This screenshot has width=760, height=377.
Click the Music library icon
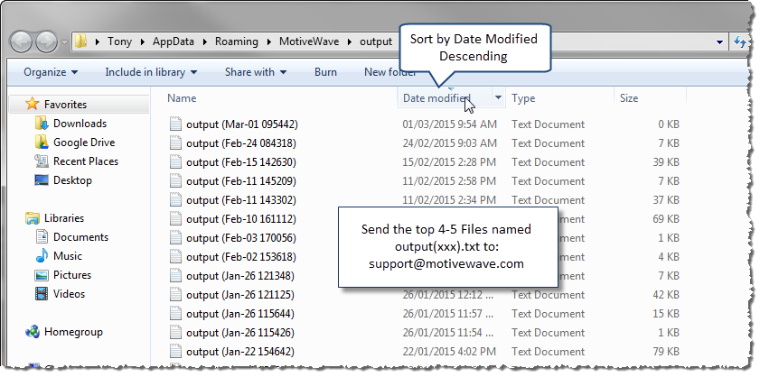[x=42, y=255]
